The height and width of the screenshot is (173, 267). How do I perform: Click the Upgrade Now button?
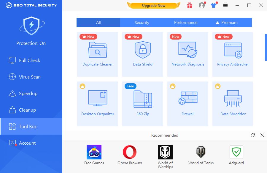[154, 5]
